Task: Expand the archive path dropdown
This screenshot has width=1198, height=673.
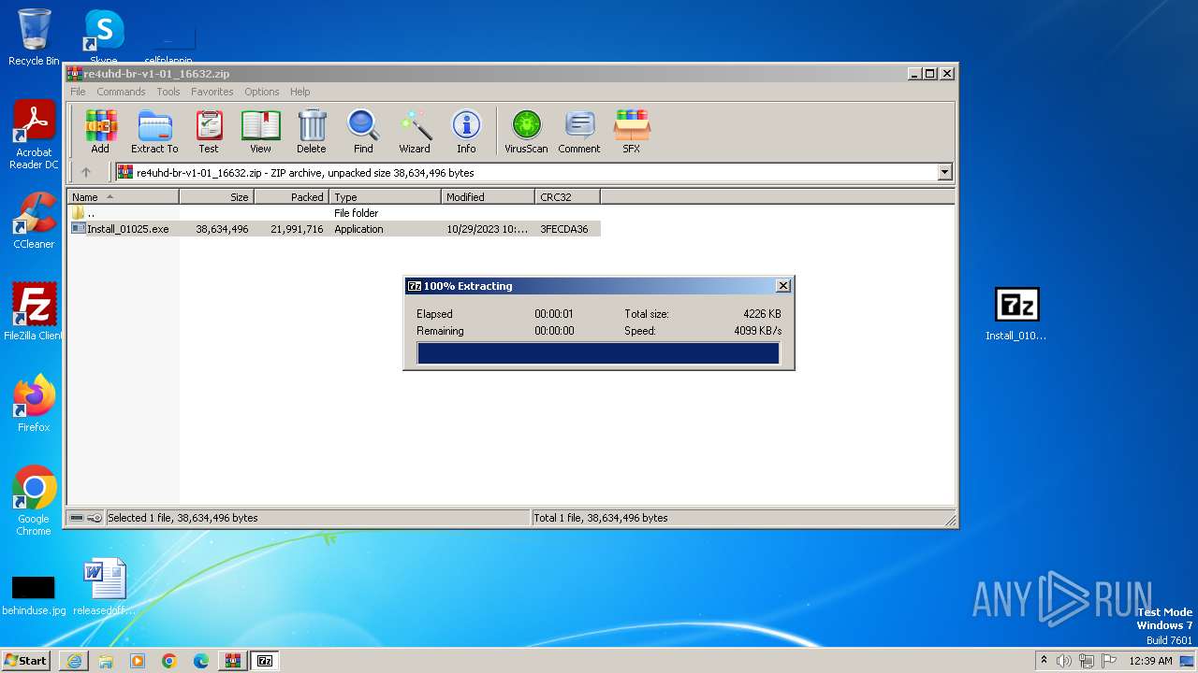Action: tap(944, 172)
